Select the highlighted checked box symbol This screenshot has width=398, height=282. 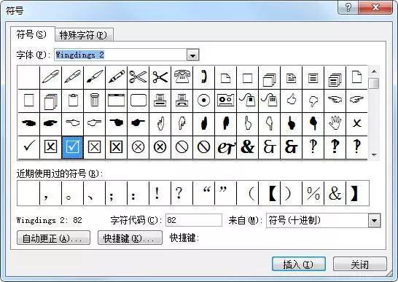[x=73, y=146]
